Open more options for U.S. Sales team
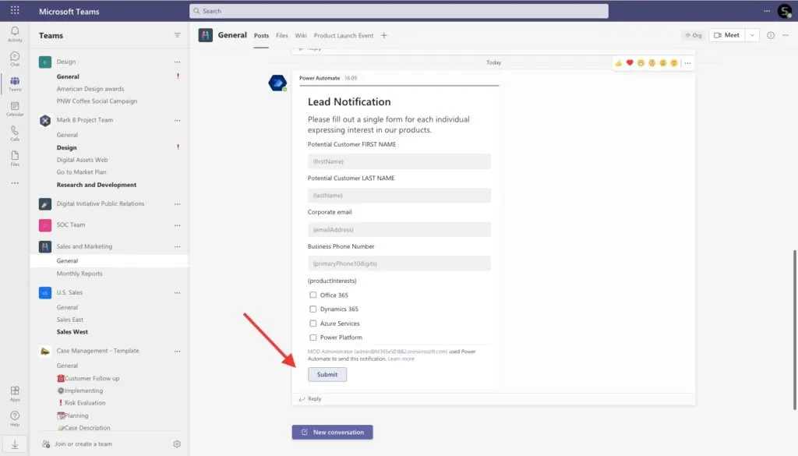798x456 pixels. tap(177, 292)
